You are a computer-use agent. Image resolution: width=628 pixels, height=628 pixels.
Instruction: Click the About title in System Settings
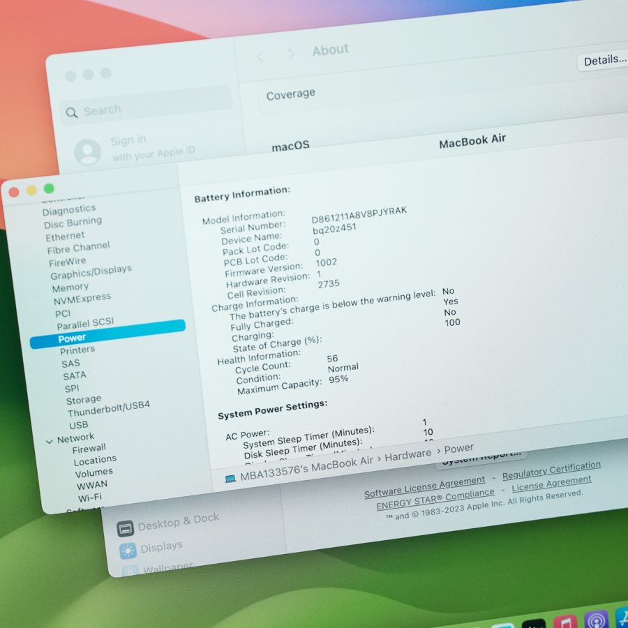(331, 50)
